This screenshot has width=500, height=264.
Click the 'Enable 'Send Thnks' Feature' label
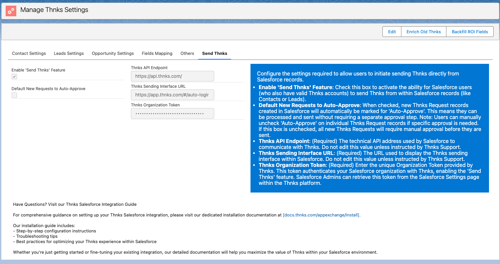[38, 70]
